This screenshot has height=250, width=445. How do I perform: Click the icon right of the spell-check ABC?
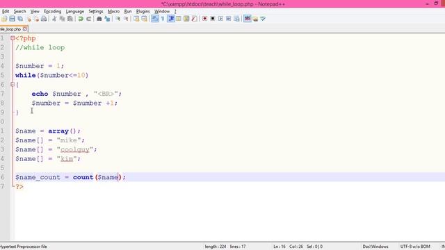tap(255, 19)
